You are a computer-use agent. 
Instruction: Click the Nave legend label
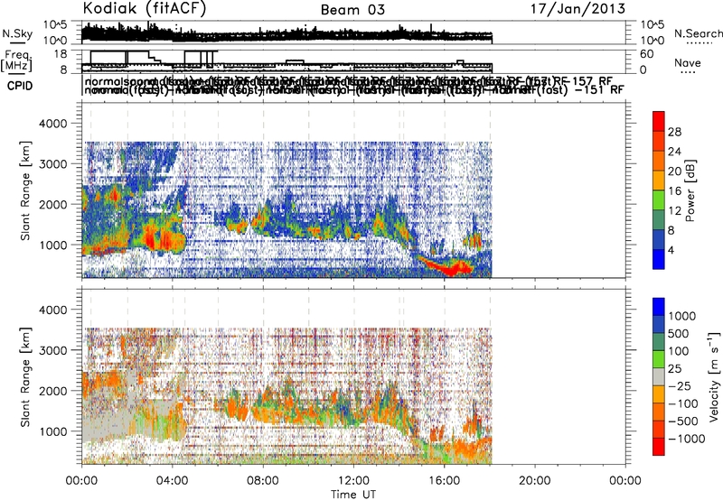click(688, 62)
